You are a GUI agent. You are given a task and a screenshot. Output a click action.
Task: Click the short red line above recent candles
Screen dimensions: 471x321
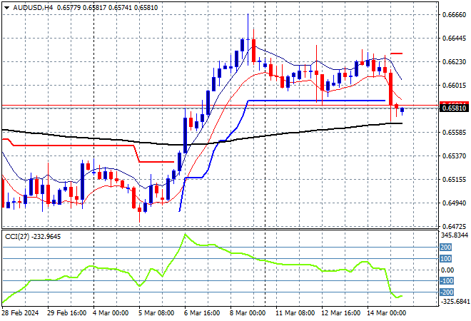tap(396, 53)
